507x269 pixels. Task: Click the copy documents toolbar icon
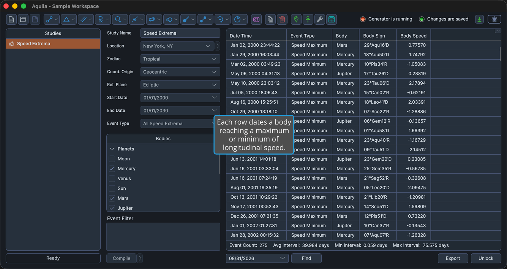(270, 19)
